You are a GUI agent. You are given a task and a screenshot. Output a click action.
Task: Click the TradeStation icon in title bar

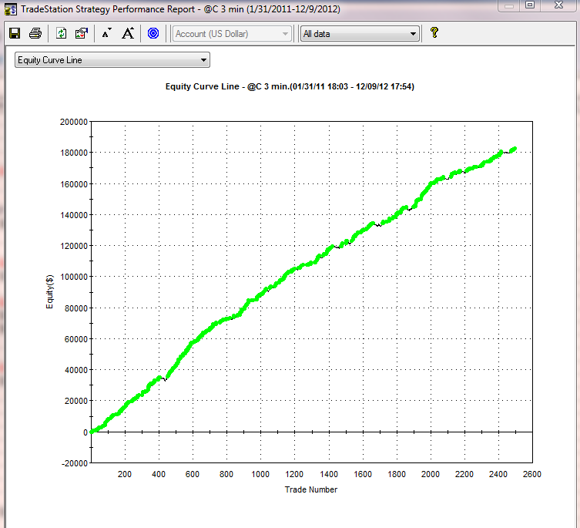[x=10, y=9]
